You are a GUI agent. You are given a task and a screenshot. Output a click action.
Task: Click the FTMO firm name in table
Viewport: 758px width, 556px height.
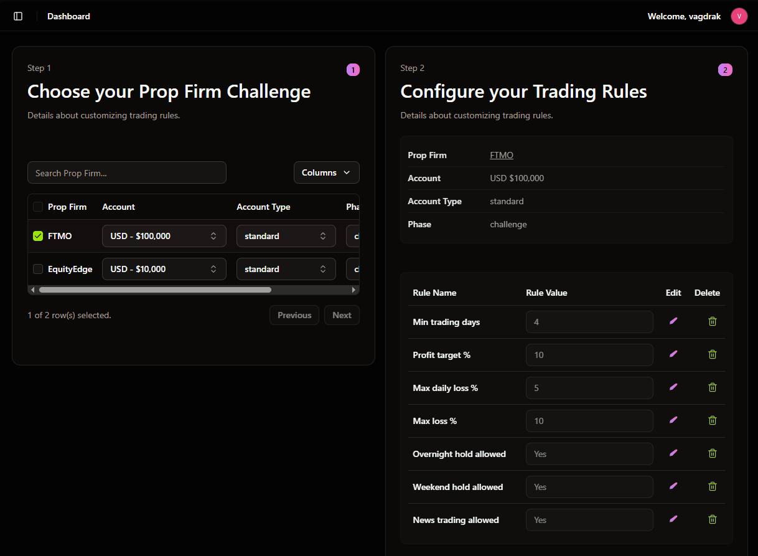tap(60, 236)
